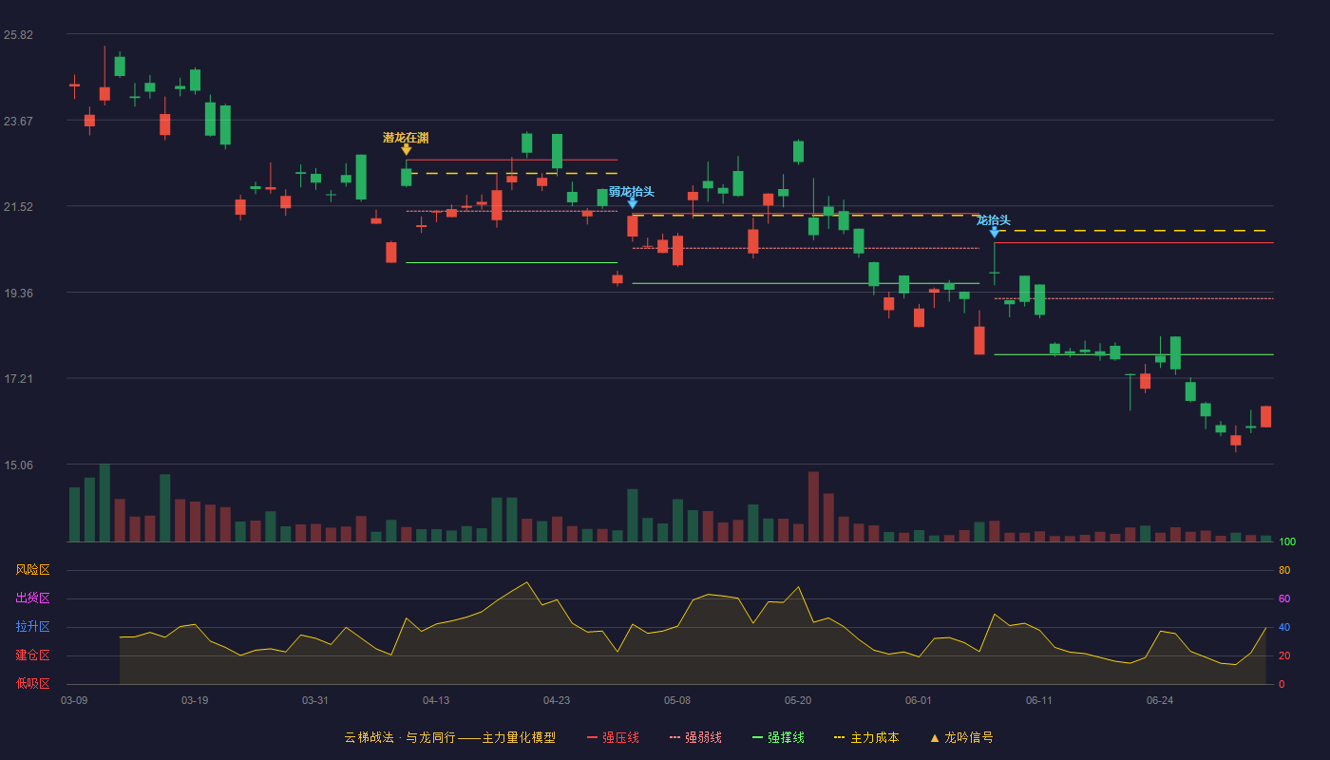Click the 25.82 price axis label

pos(18,35)
